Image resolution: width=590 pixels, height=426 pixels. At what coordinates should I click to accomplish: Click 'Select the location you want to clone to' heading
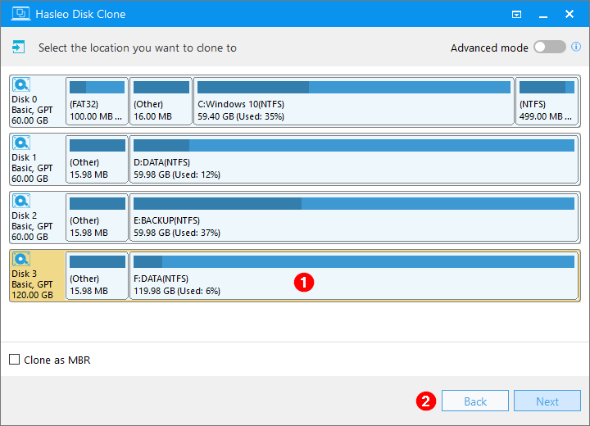pyautogui.click(x=138, y=48)
